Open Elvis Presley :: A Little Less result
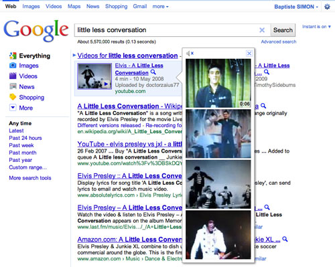This screenshot has width=335, height=267. click(130, 176)
